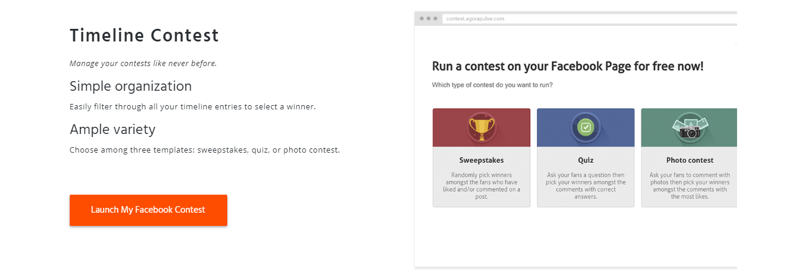Select the green checkmark Quiz icon
Viewport: 808px width, 277px height.
tap(586, 127)
